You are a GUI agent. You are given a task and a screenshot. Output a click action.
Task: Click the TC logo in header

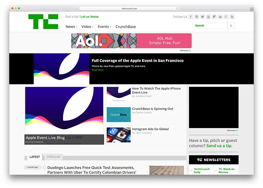point(43,22)
